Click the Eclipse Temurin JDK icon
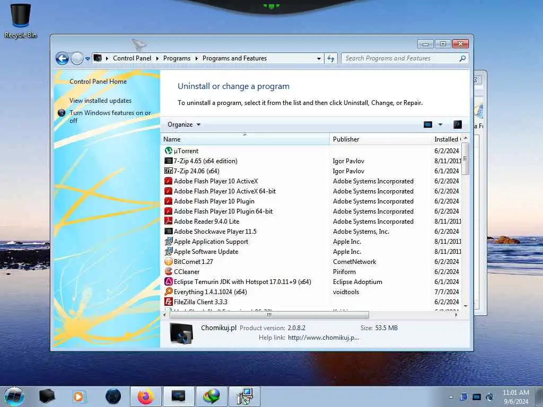 pos(168,281)
